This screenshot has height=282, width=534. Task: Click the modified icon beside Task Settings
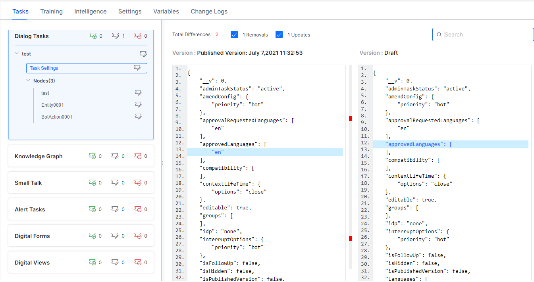137,68
